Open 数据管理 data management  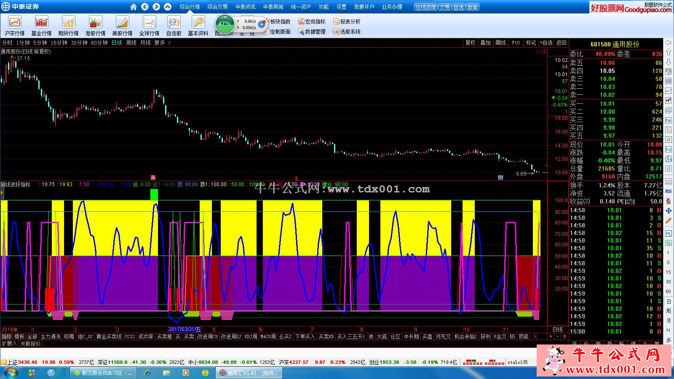(x=312, y=32)
